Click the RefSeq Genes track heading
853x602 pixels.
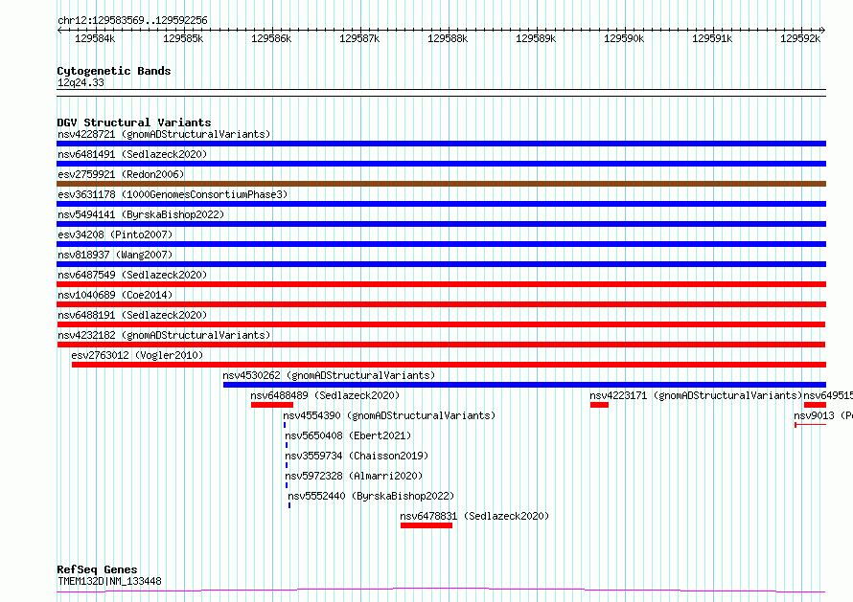coord(97,569)
